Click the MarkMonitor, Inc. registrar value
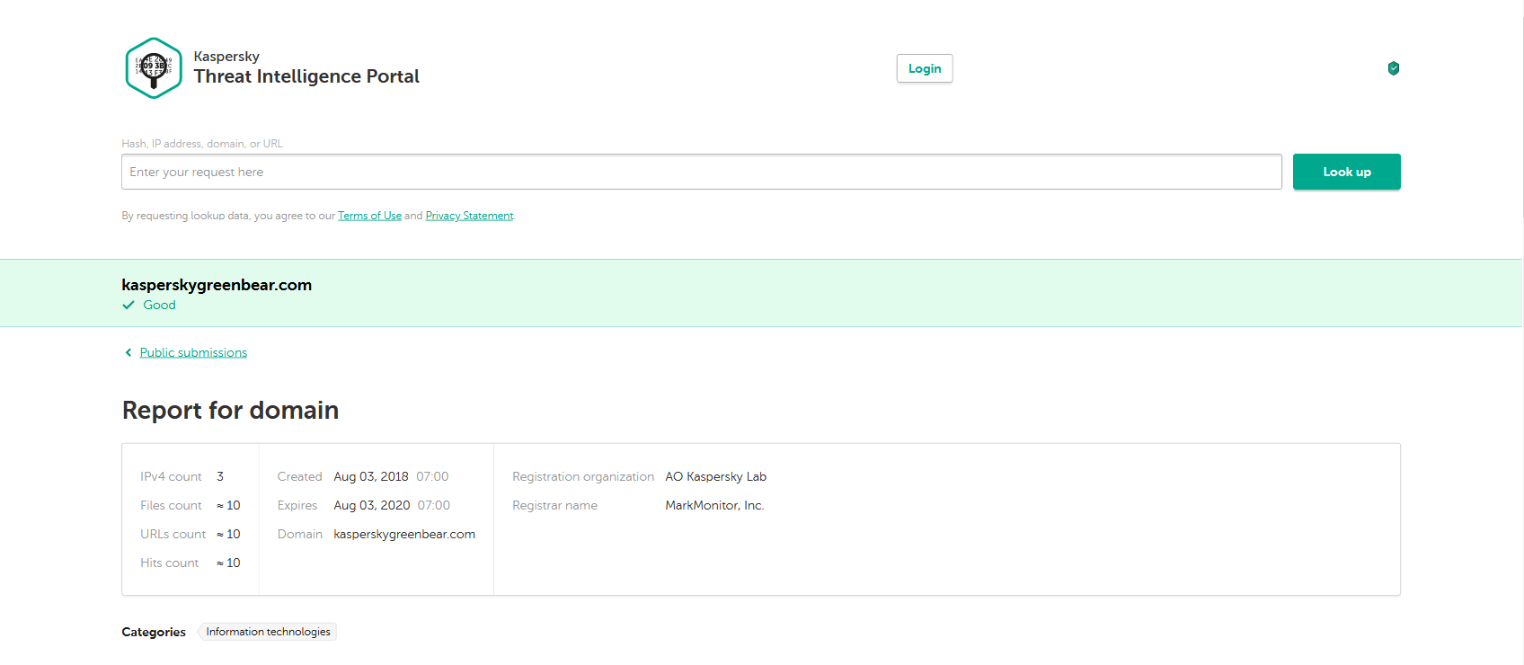 [x=714, y=505]
